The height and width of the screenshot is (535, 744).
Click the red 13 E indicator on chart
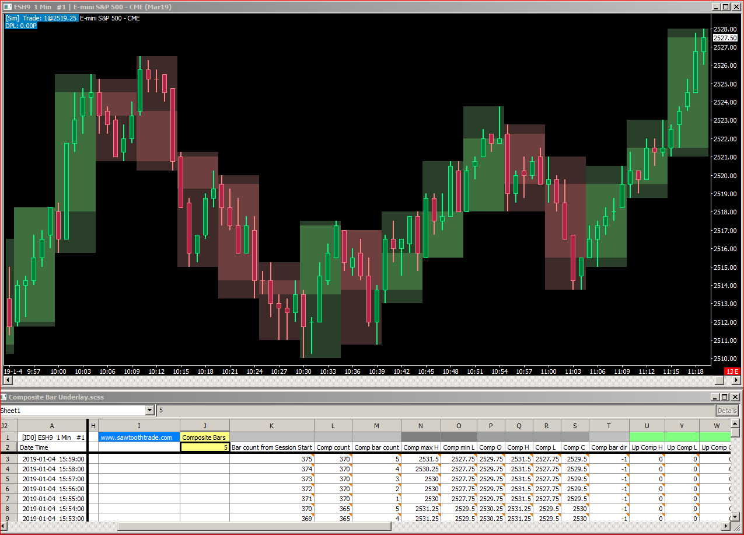click(732, 371)
